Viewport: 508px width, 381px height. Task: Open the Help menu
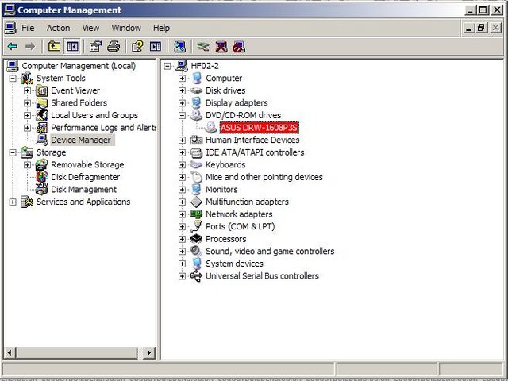click(x=161, y=28)
